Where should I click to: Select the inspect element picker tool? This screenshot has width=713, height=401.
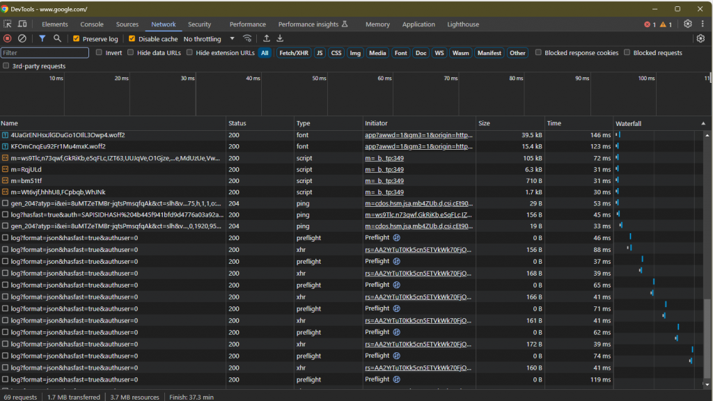pos(8,24)
